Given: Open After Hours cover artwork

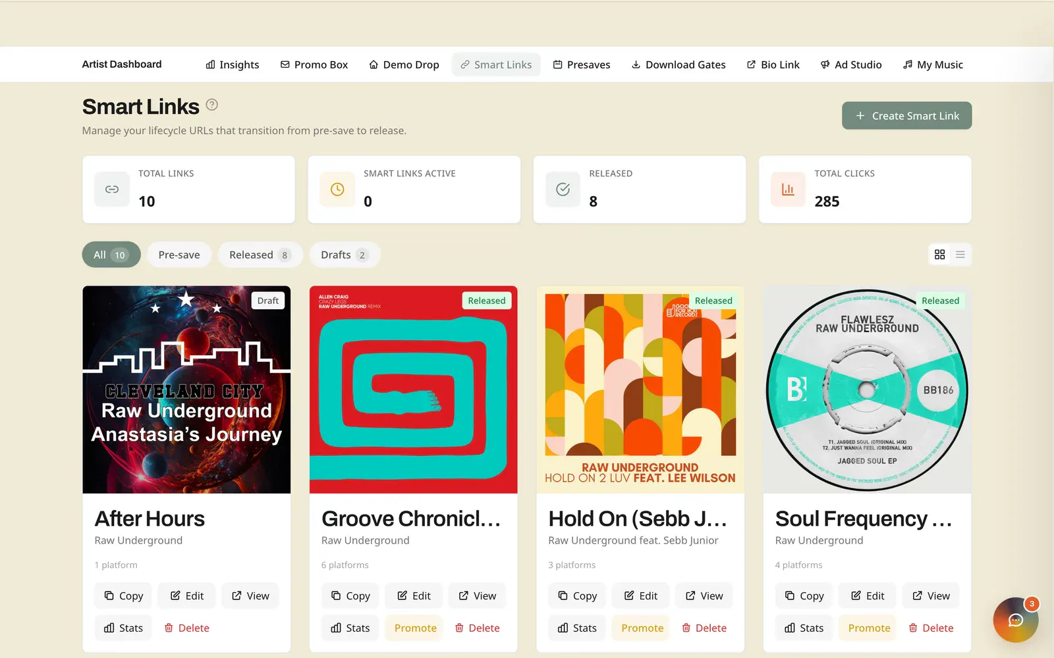Looking at the screenshot, I should pos(186,390).
